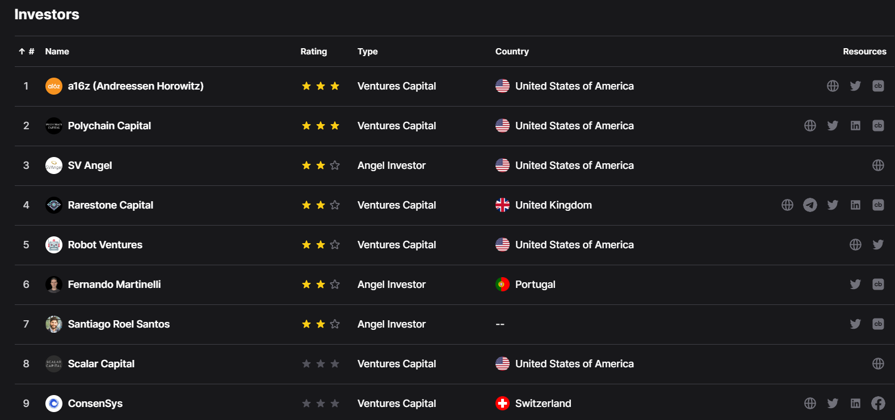The image size is (895, 420).
Task: Open SV Angel website globe icon
Action: [878, 166]
